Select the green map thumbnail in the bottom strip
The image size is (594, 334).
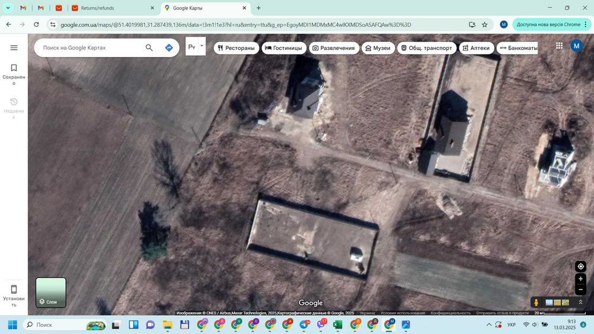click(x=565, y=302)
